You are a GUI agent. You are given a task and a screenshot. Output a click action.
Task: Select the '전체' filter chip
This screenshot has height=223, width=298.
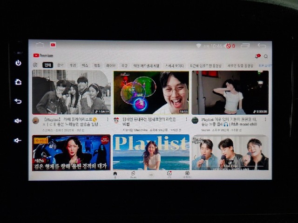click(x=47, y=65)
